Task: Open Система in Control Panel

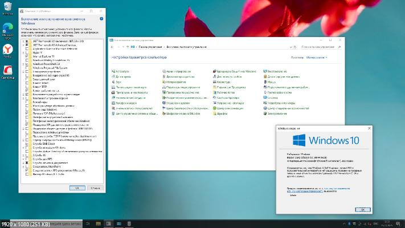Action: pos(271,97)
